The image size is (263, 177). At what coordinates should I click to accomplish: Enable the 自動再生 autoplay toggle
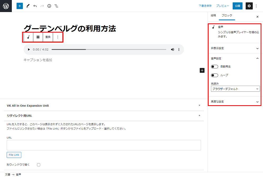(x=215, y=67)
